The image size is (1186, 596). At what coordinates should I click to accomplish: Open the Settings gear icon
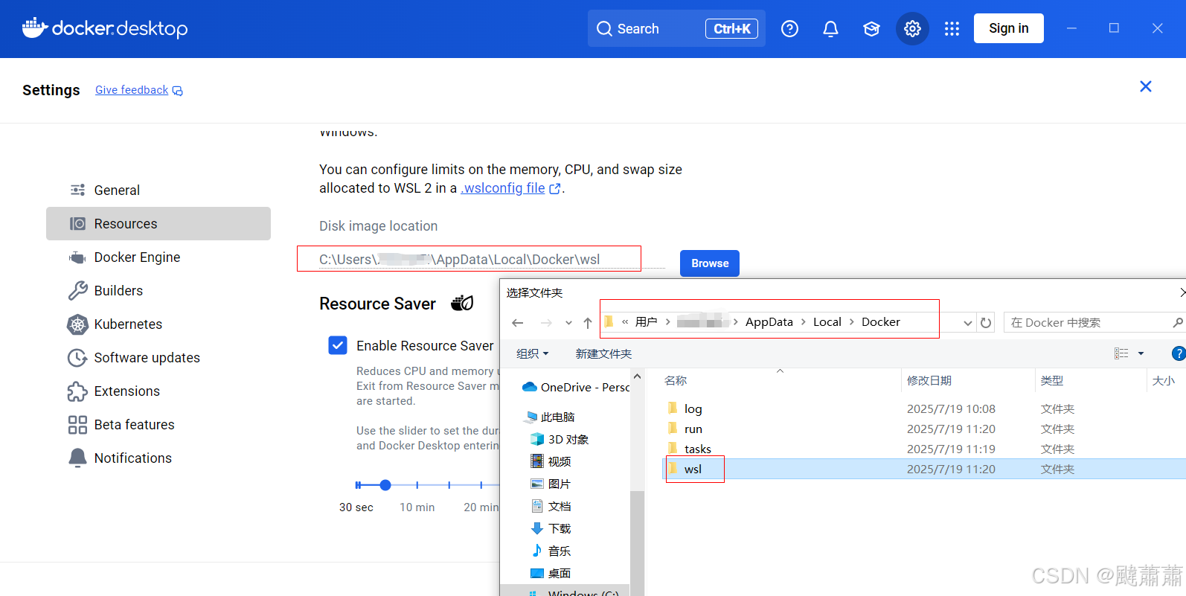(x=912, y=29)
